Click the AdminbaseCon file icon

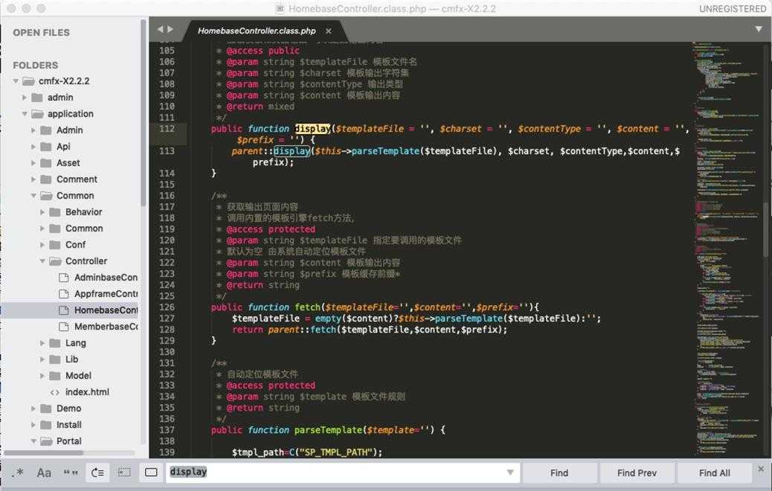(x=63, y=277)
